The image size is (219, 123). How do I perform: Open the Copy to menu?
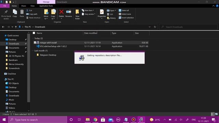[x=53, y=14]
